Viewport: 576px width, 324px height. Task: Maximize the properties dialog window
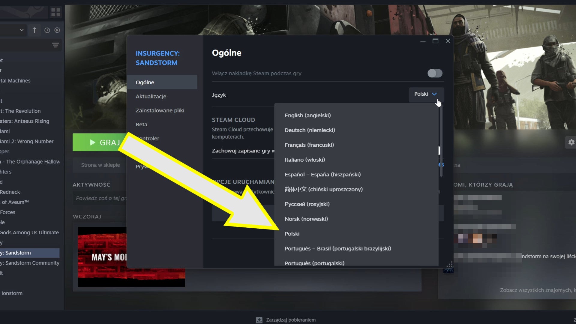(x=435, y=41)
